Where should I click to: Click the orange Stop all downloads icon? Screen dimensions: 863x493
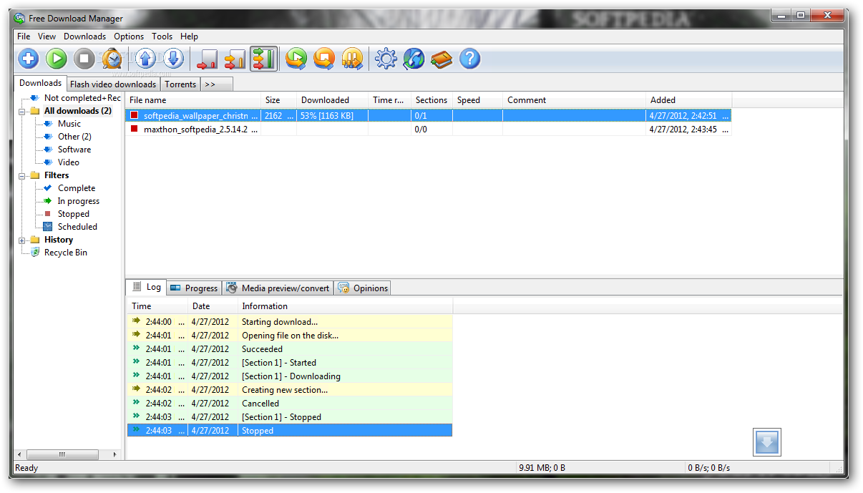324,59
